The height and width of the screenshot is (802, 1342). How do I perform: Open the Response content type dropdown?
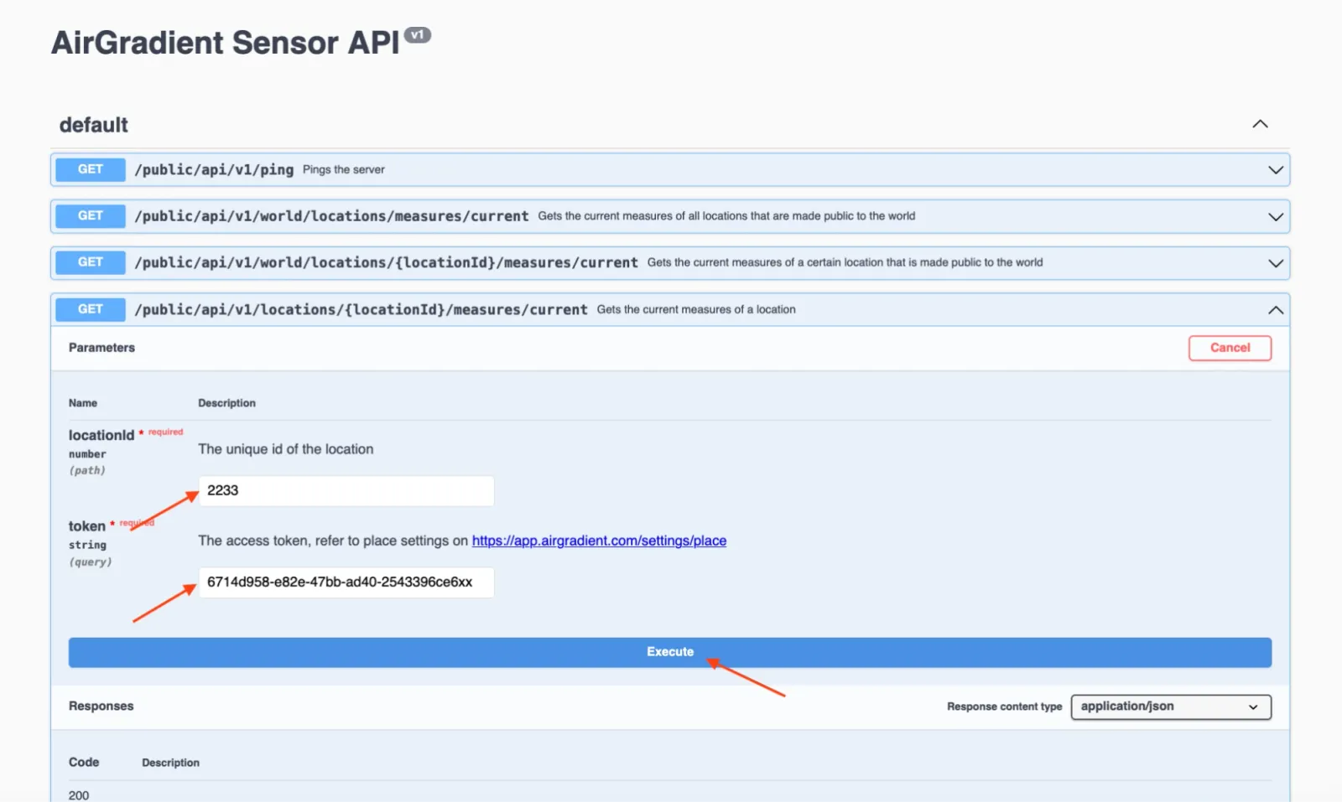pos(1170,706)
